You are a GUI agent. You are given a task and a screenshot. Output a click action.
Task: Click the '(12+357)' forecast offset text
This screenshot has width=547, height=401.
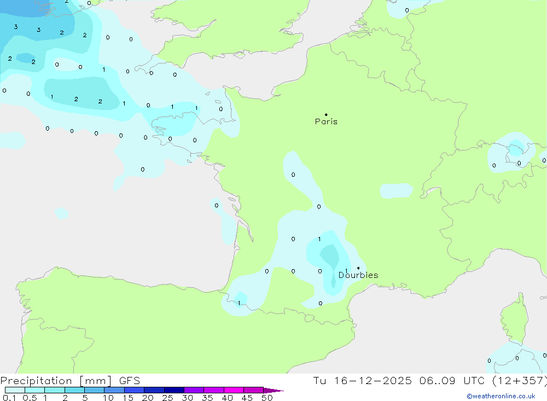(x=520, y=381)
